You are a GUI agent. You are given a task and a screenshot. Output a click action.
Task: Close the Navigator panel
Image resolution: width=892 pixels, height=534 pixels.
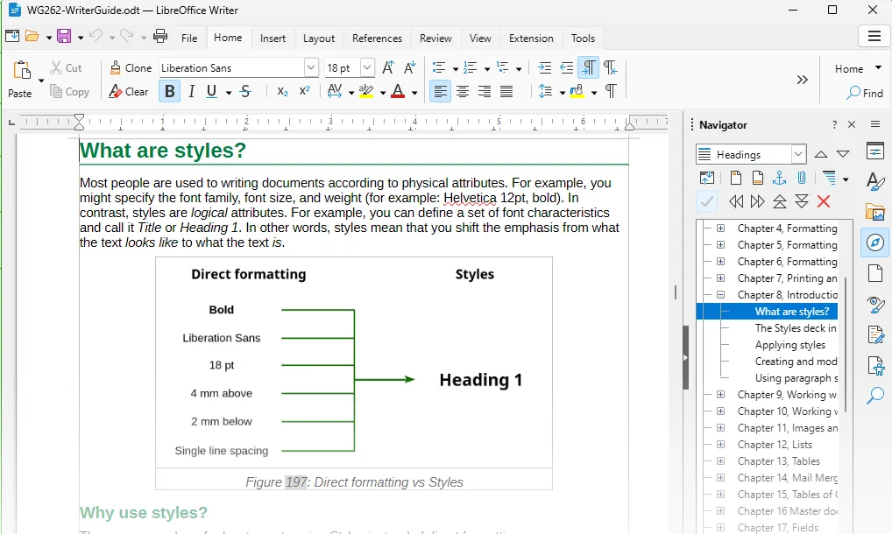pyautogui.click(x=852, y=124)
